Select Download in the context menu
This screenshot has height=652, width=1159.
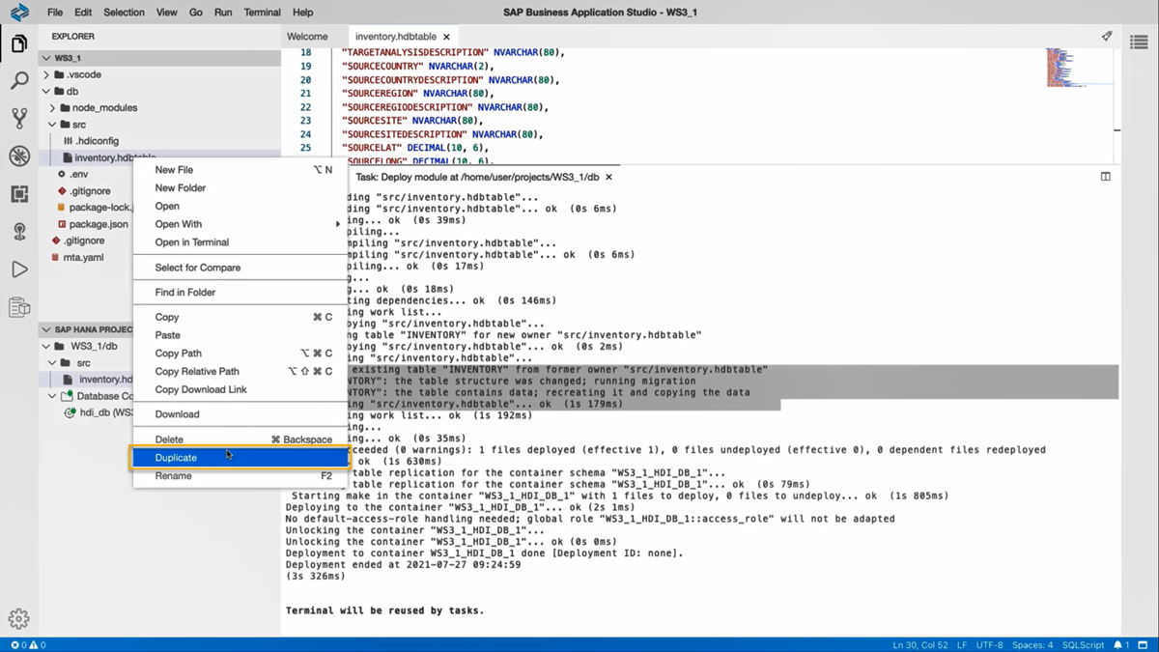click(240, 414)
